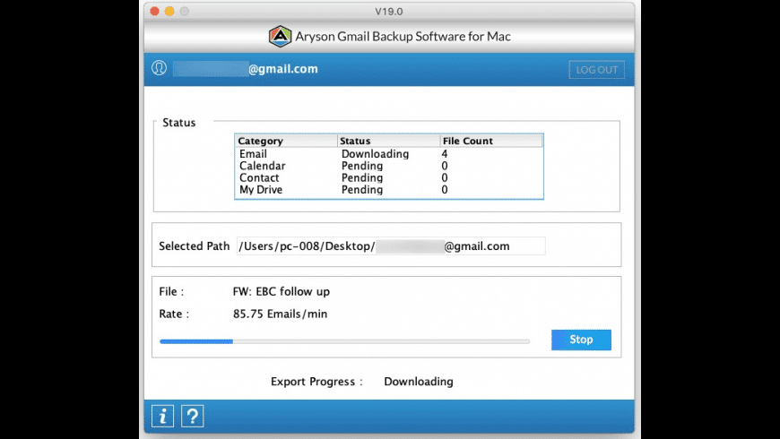This screenshot has width=780, height=439.
Task: Click the @gmail.com account label
Action: [283, 69]
